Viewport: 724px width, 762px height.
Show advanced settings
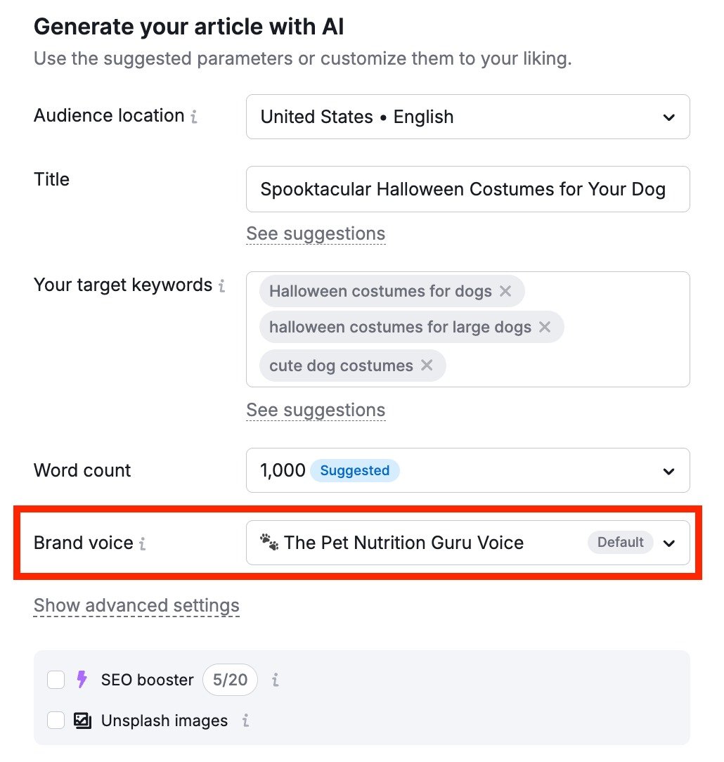(136, 605)
